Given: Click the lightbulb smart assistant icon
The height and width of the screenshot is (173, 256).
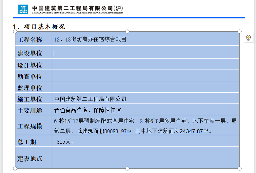Looking at the screenshot, I should pos(248,38).
